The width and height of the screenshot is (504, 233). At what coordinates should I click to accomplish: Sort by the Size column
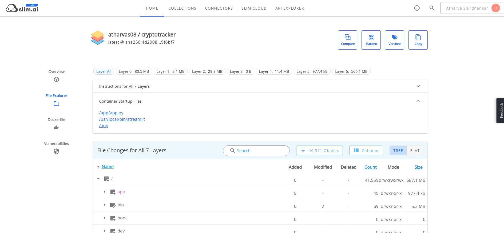(x=418, y=167)
